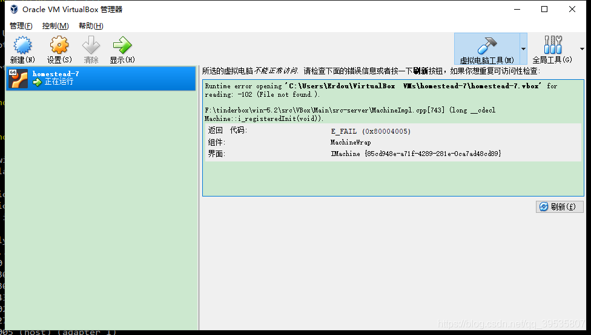Maximize the VirtualBox Manager window
The image size is (591, 335).
click(544, 10)
